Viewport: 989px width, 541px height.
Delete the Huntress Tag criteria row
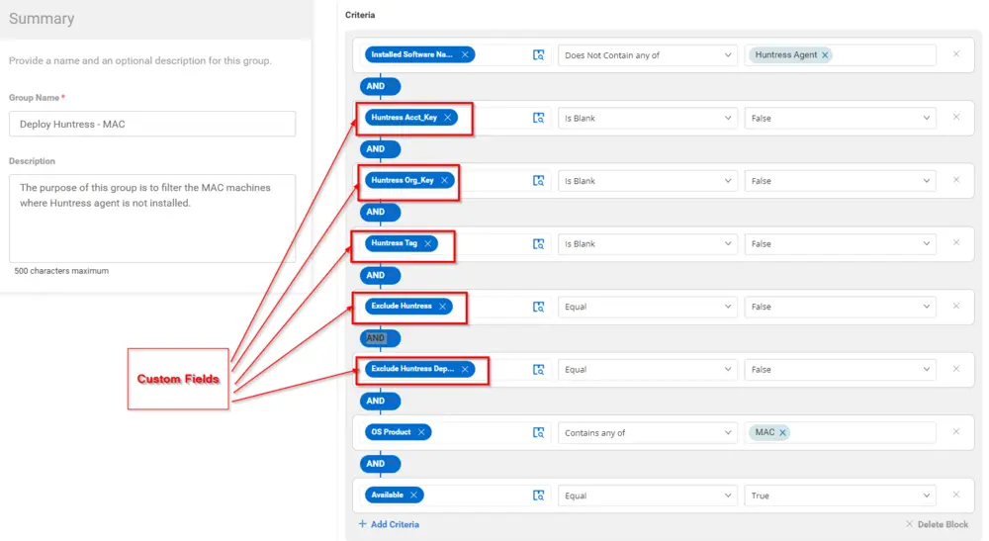click(x=956, y=242)
